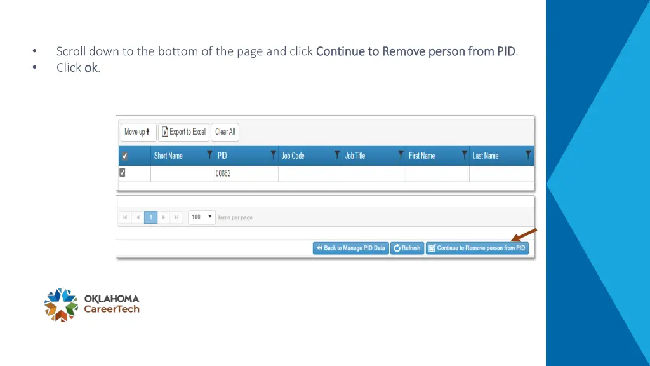Open the Job Title column filter icon
The image size is (650, 366).
[x=401, y=155]
